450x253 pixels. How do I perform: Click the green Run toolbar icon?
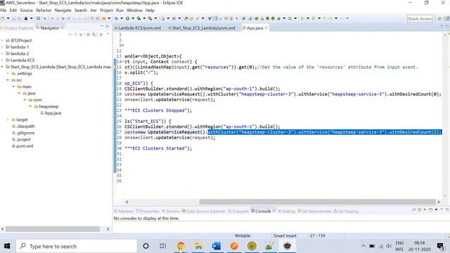tap(127, 18)
